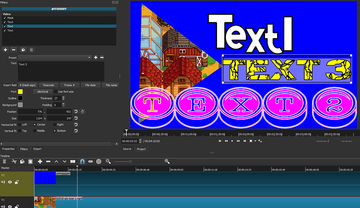
Task: Rewind the player
Action: click(226, 141)
